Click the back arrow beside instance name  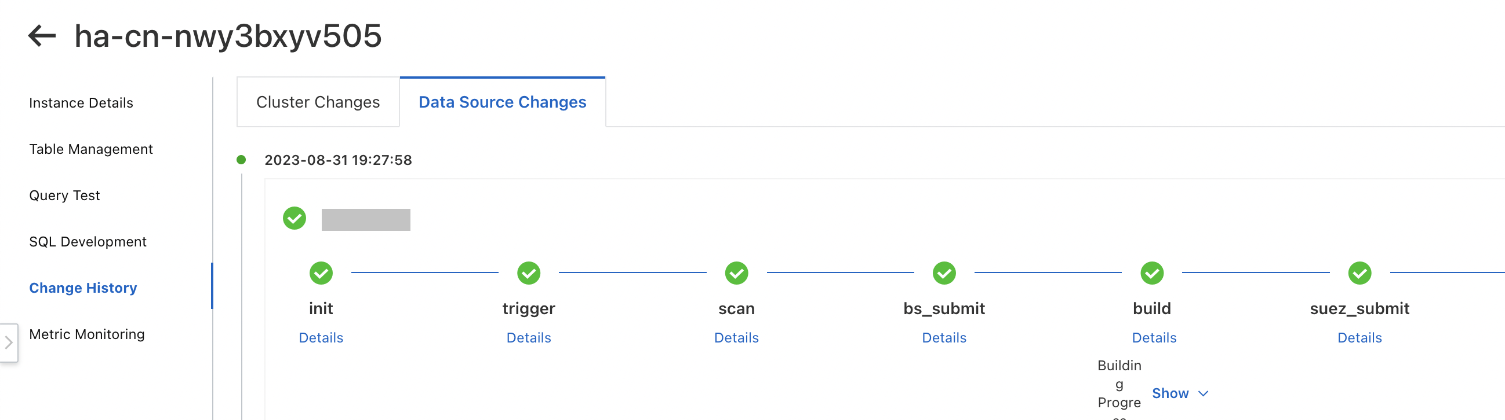42,36
